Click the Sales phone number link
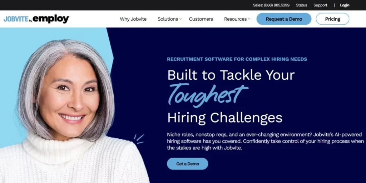Viewport: 366px width, 183px height. pyautogui.click(x=271, y=5)
